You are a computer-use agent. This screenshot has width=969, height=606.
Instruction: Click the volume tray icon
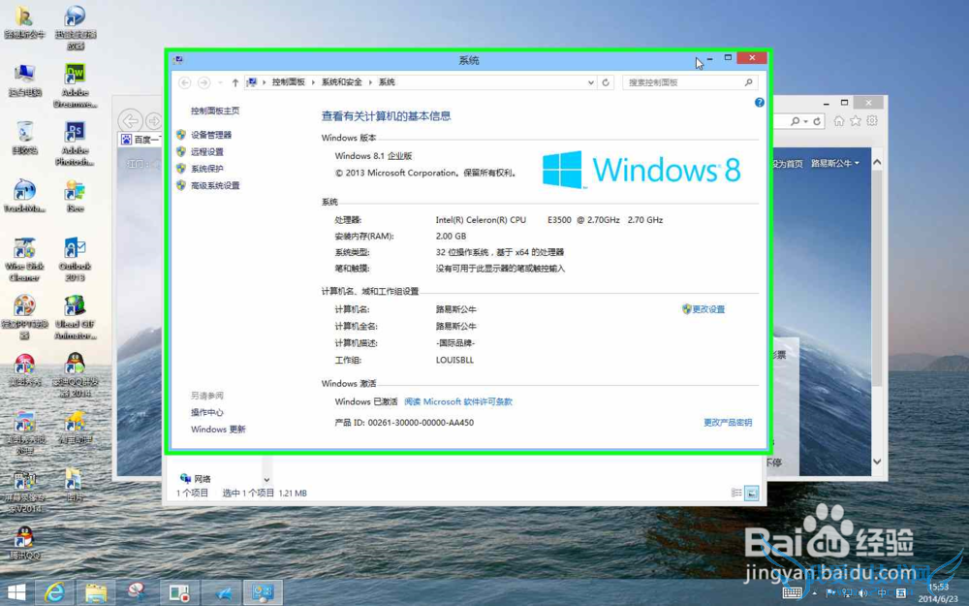point(862,593)
